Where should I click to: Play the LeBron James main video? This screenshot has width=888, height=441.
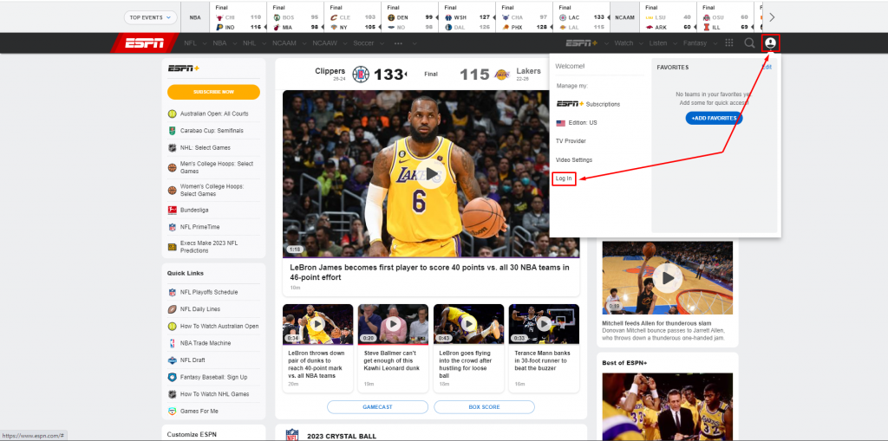point(431,174)
